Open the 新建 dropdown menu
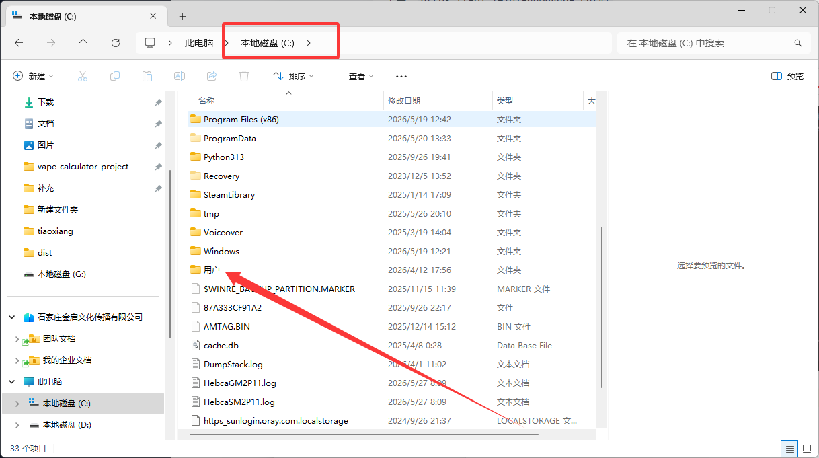 pos(33,76)
